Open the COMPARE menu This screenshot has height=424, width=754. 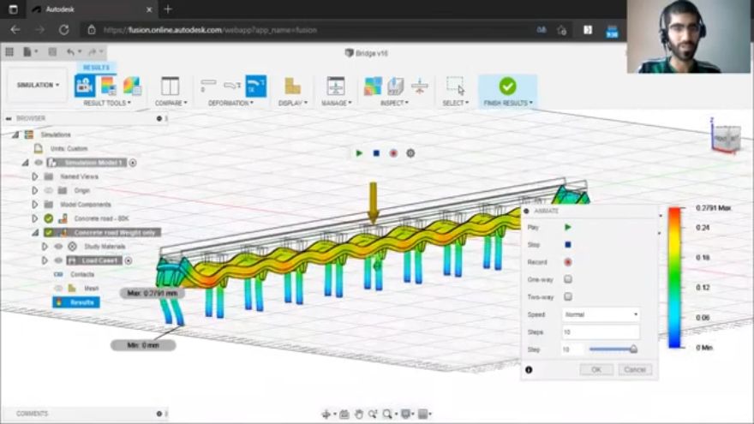[171, 103]
